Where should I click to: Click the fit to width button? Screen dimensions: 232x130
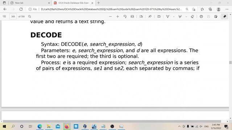click(x=132, y=17)
